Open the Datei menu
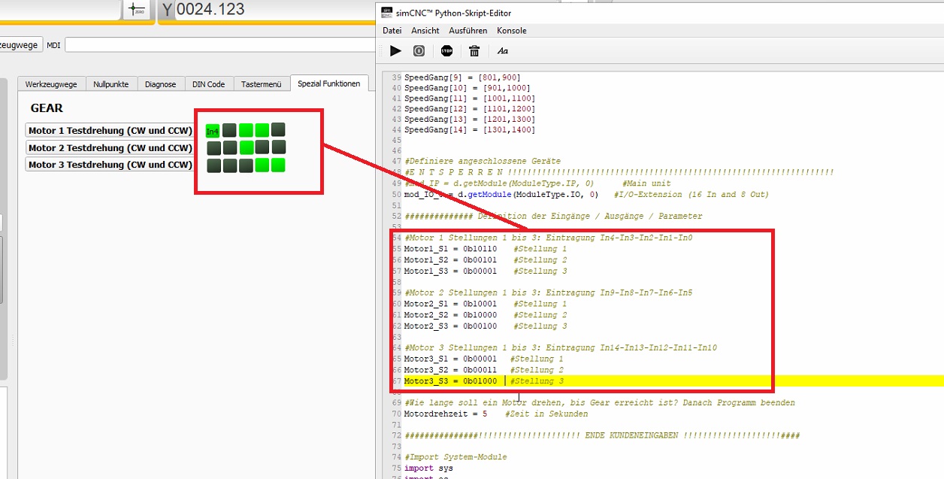This screenshot has height=479, width=944. coord(392,31)
